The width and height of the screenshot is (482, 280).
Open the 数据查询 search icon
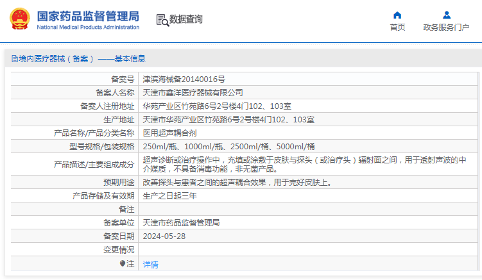(162, 20)
